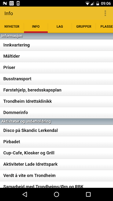Open the GRUPPER tab

click(84, 26)
